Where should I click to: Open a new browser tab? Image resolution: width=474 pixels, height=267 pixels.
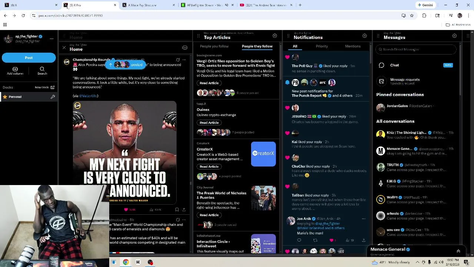point(300,5)
